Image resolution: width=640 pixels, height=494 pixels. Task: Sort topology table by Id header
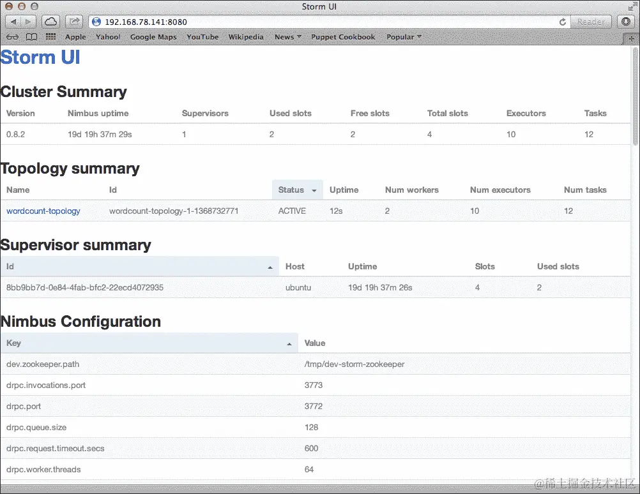[x=112, y=190]
